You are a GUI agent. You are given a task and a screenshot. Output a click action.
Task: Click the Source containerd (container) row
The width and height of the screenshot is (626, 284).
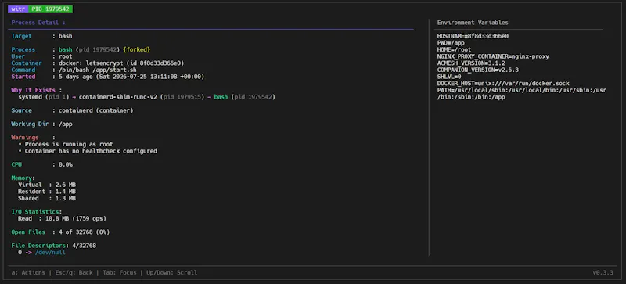tap(72, 110)
